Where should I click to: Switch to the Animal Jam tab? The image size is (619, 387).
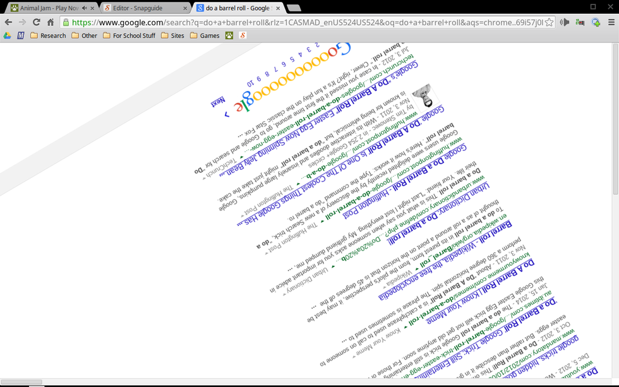(47, 8)
